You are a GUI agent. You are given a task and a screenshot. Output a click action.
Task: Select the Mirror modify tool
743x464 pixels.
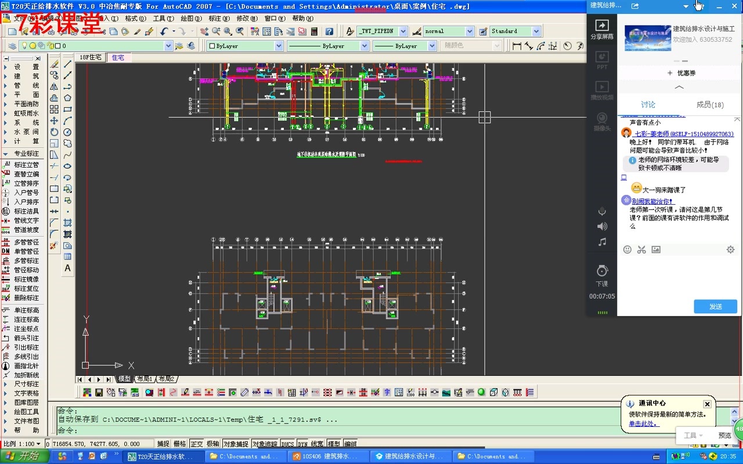54,86
